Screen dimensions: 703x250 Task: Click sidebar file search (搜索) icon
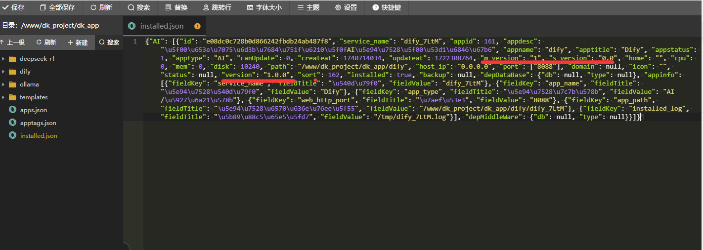coord(109,42)
